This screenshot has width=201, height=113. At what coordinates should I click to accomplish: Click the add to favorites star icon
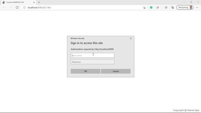pos(144,8)
